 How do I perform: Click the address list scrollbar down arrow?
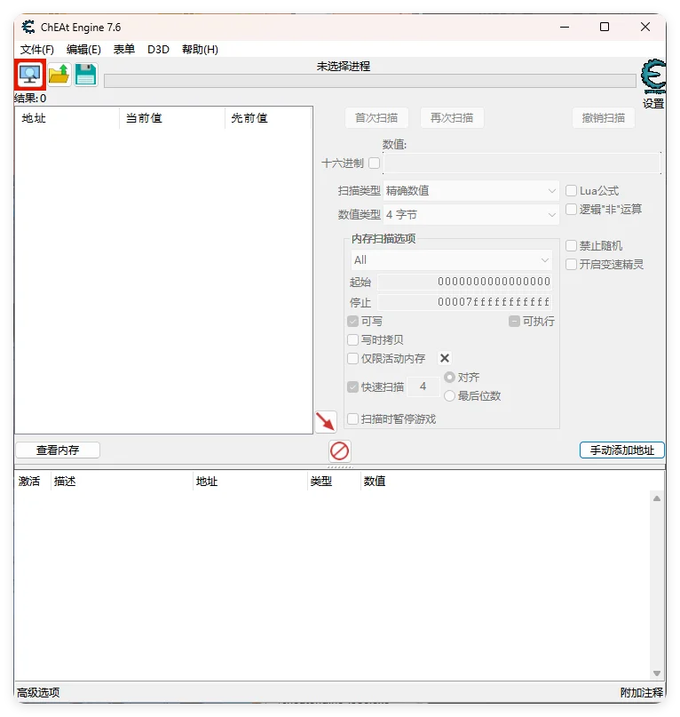657,673
